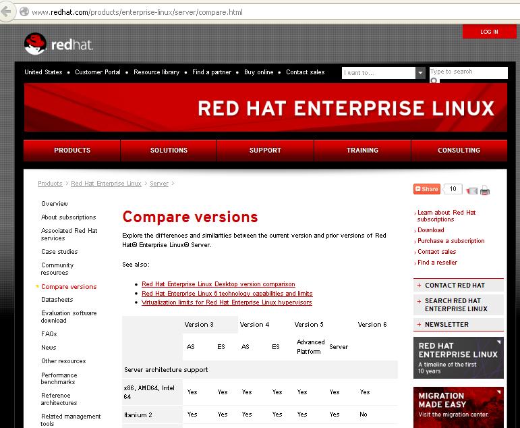
Task: Open News in sidebar
Action: (x=49, y=347)
